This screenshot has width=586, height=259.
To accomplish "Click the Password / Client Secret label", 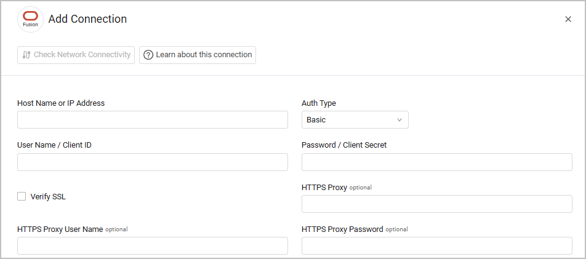I will [343, 145].
